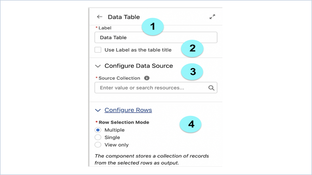This screenshot has height=175, width=312.
Task: Click the search magnifier in Source Collection field
Action: 211,87
